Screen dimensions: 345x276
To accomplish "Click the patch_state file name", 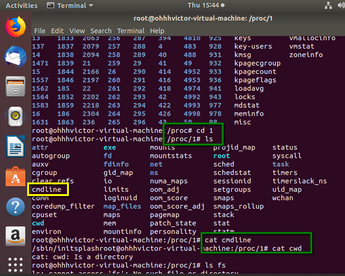I will 173,223.
